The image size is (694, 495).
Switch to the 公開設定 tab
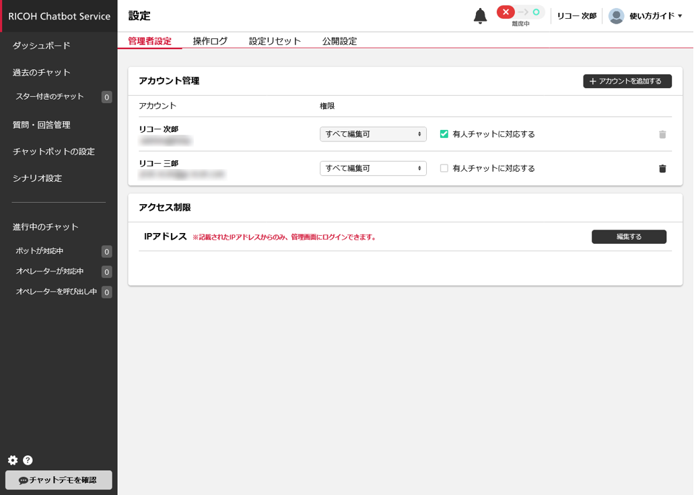click(x=339, y=41)
